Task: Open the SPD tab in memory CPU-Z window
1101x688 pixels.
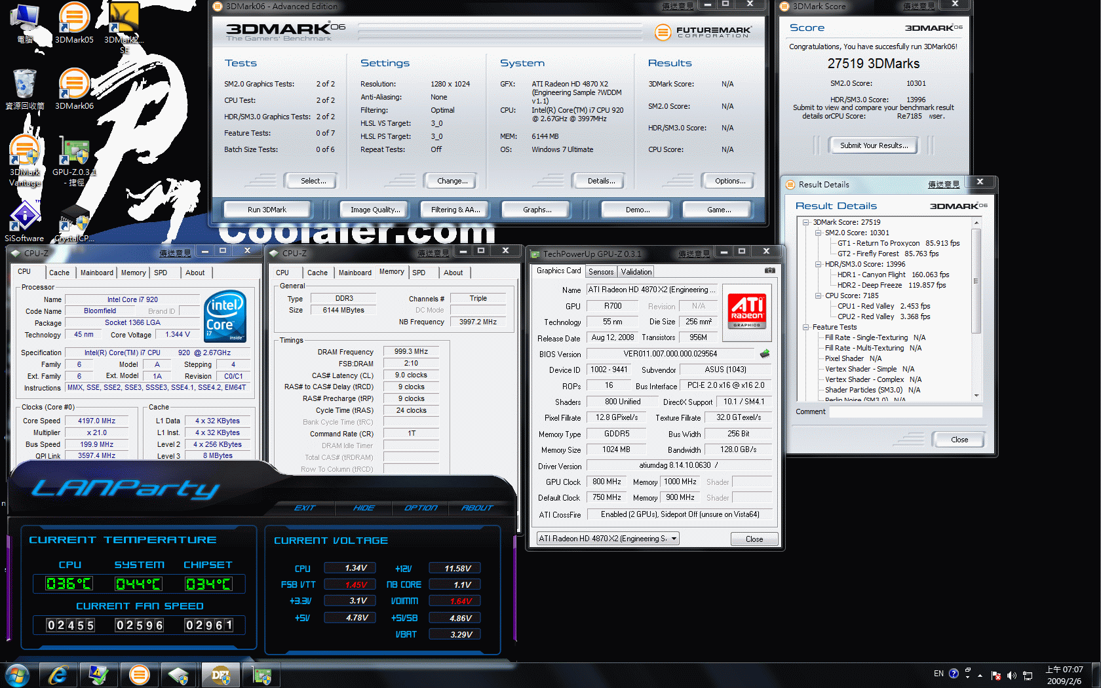Action: [x=419, y=273]
